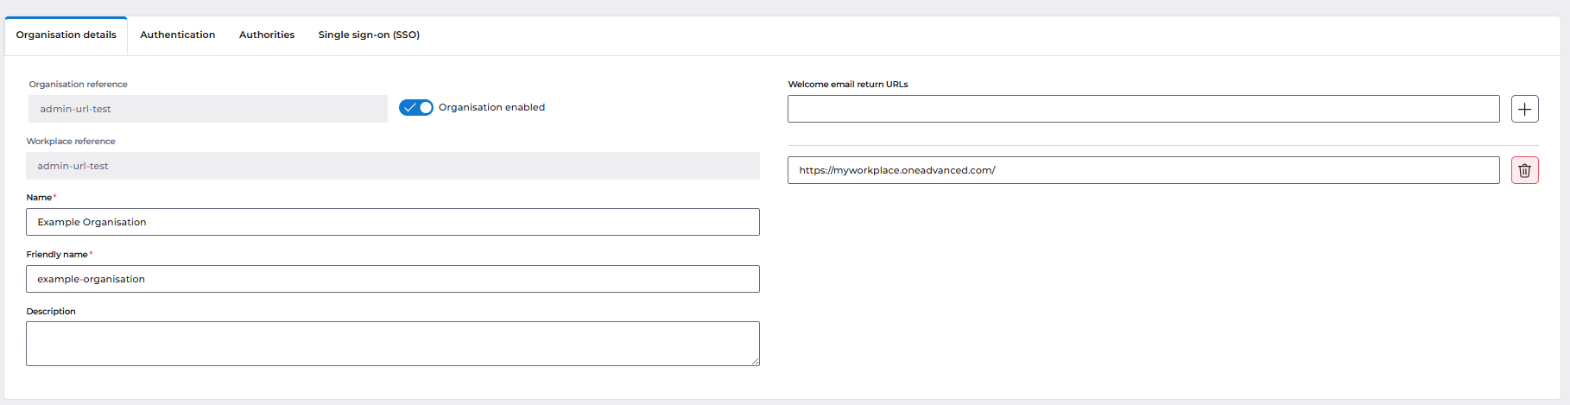
Task: Go to the Single sign-on (SSO) tab
Action: pyautogui.click(x=369, y=35)
